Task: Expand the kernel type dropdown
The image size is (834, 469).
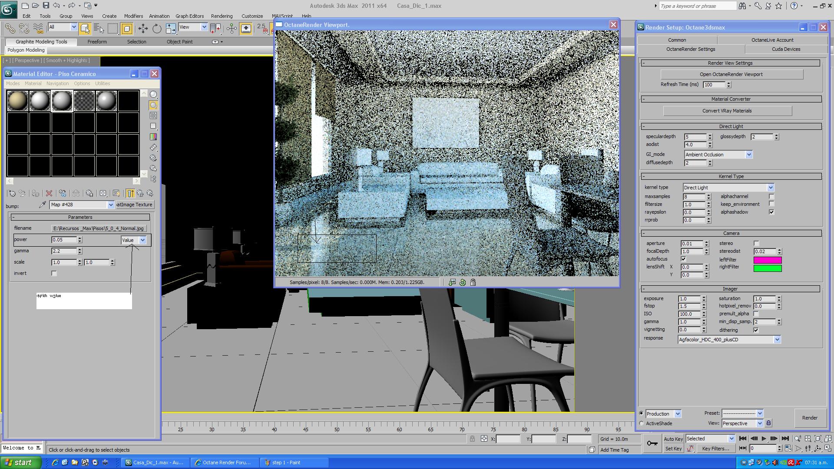Action: (771, 188)
